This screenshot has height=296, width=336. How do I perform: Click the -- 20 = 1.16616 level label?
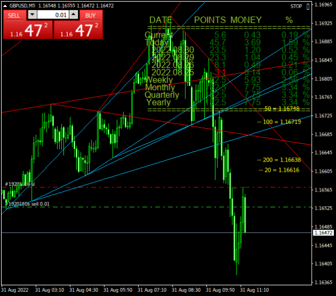tap(279, 170)
